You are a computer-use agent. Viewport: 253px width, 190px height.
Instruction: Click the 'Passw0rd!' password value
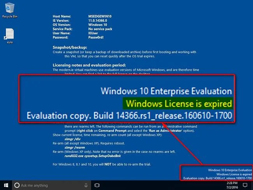96,37
